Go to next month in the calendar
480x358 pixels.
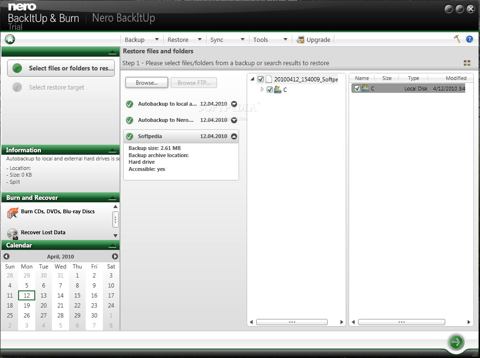(x=115, y=257)
